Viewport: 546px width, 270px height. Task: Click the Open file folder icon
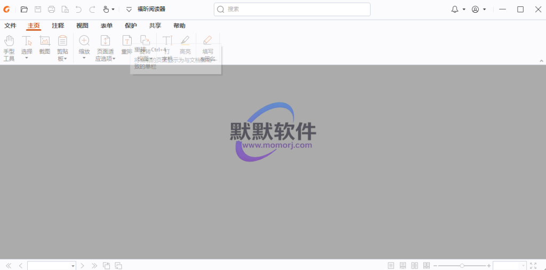(x=24, y=9)
